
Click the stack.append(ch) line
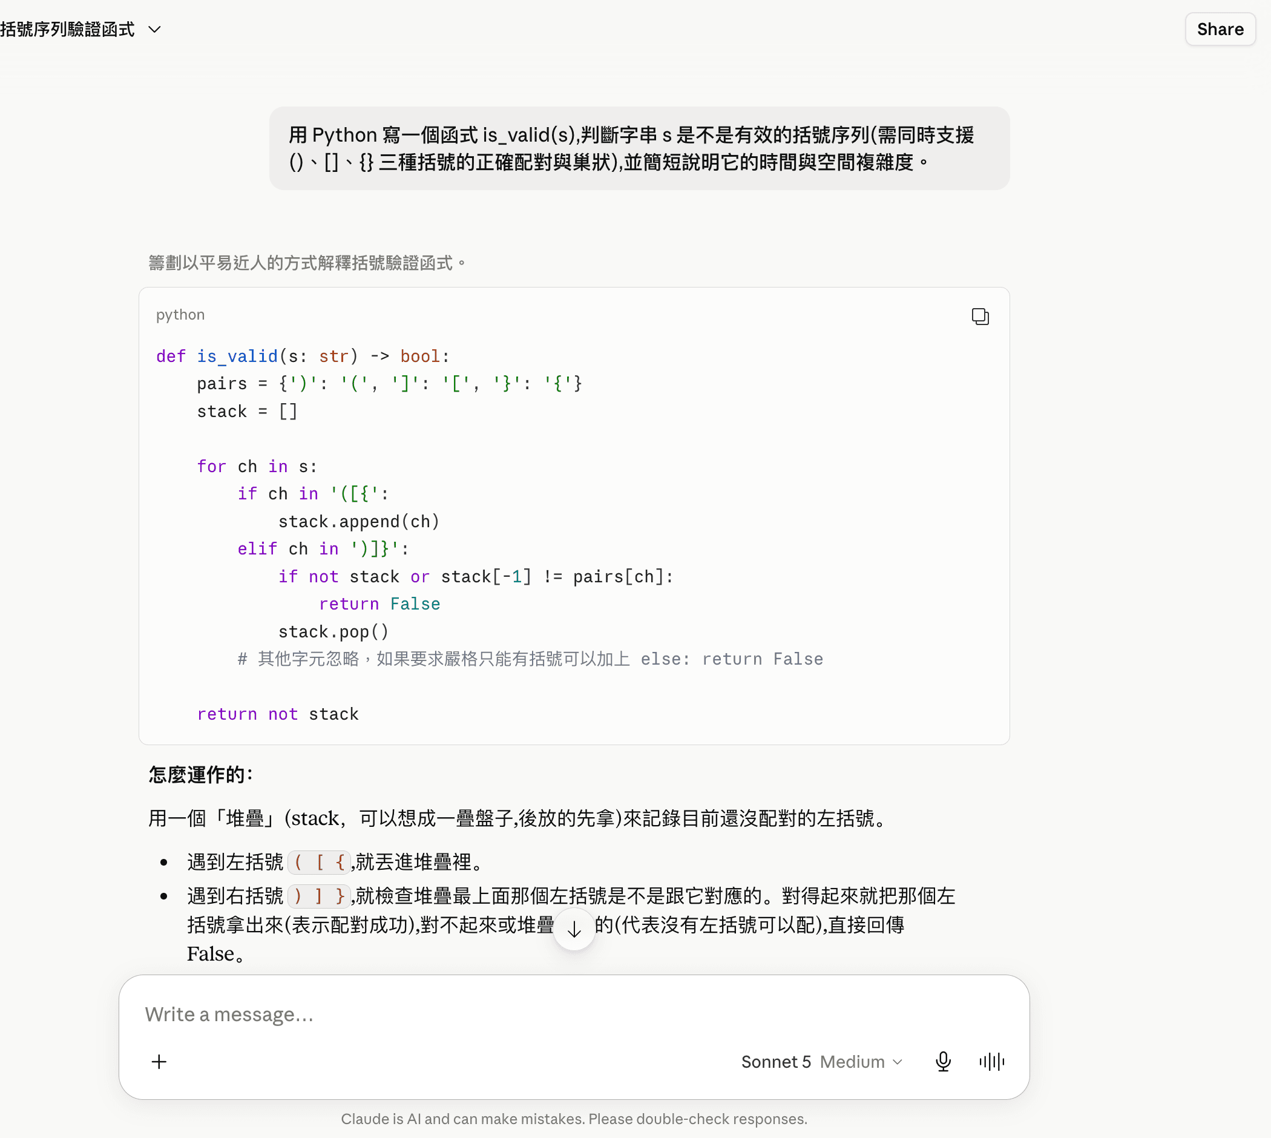click(359, 521)
